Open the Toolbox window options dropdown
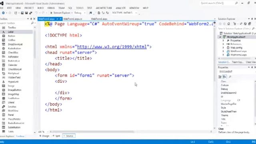256x144 pixels. (28, 19)
